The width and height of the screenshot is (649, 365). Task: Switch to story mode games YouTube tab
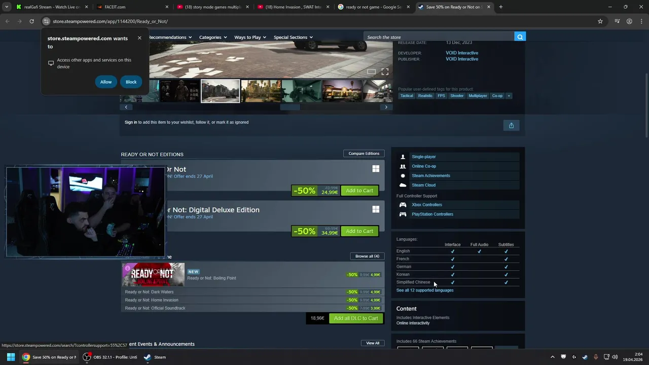212,7
